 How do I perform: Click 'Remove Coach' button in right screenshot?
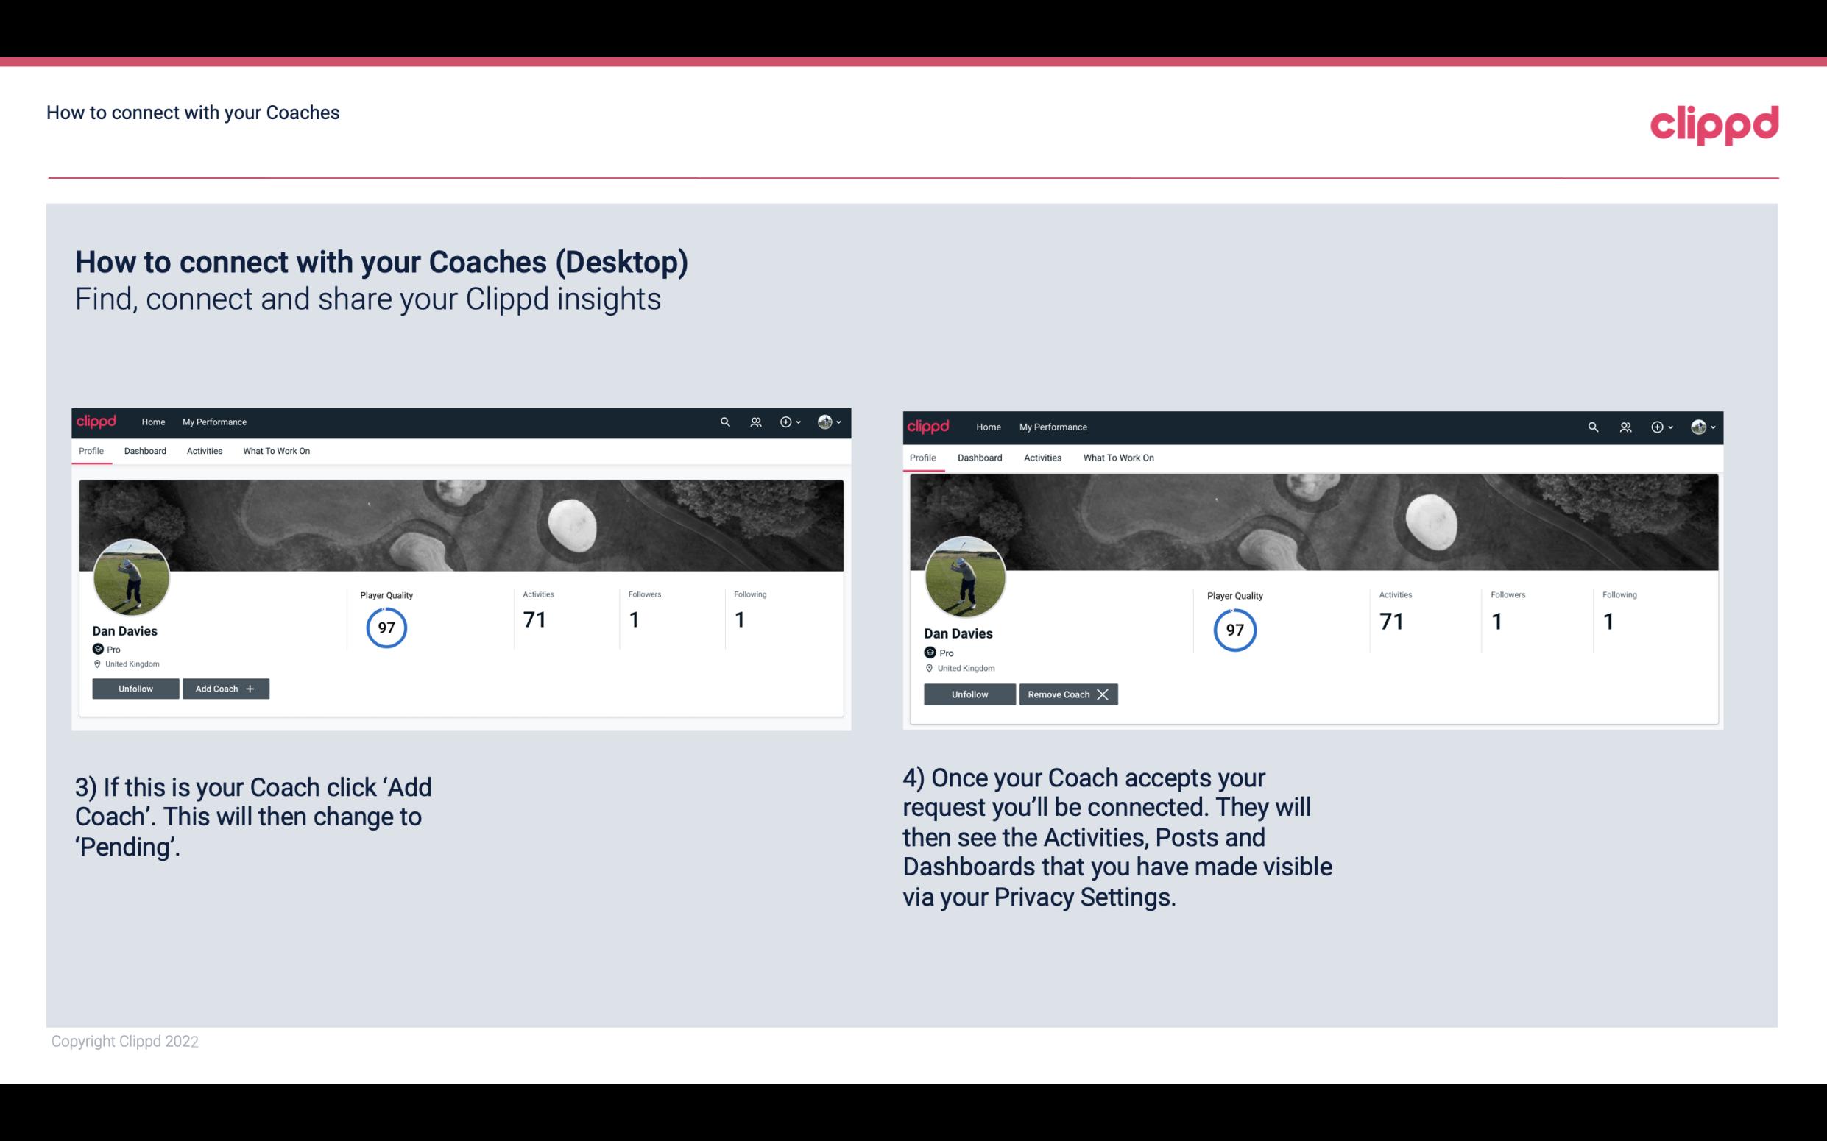point(1068,694)
